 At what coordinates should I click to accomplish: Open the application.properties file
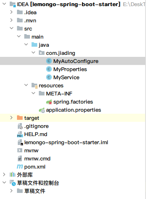click(x=74, y=110)
